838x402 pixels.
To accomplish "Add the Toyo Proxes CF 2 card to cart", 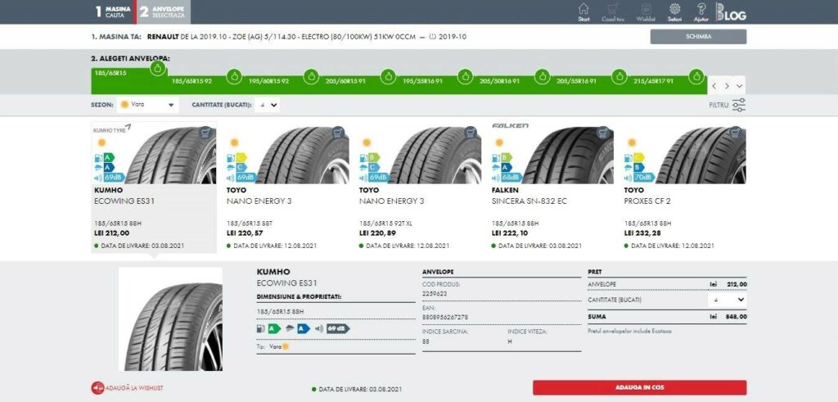I will pyautogui.click(x=736, y=133).
